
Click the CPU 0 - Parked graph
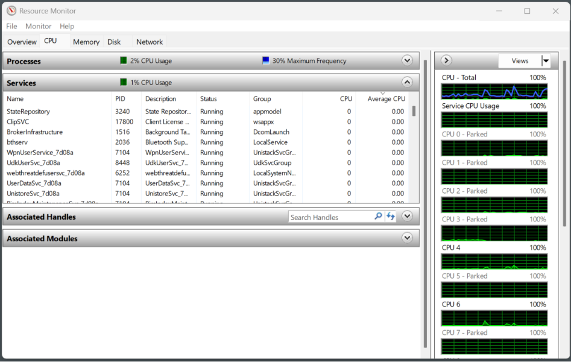(x=494, y=148)
